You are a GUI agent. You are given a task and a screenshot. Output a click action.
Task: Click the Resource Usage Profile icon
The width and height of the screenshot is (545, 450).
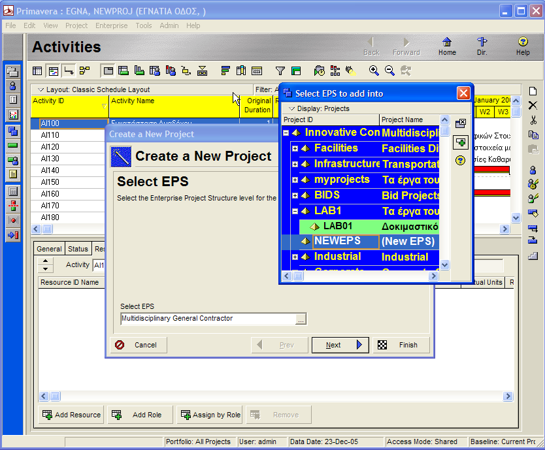click(171, 71)
